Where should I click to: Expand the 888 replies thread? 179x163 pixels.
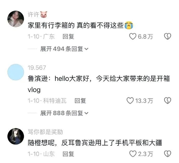click(64, 113)
